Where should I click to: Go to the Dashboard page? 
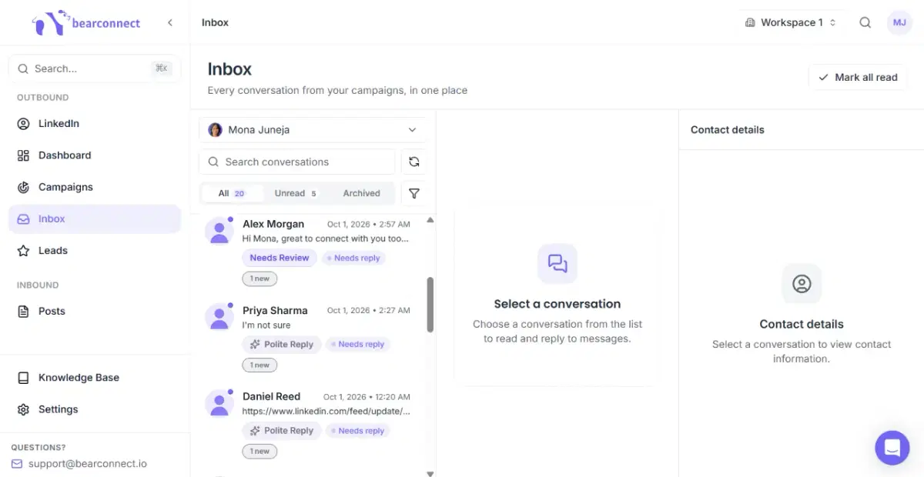[95, 155]
